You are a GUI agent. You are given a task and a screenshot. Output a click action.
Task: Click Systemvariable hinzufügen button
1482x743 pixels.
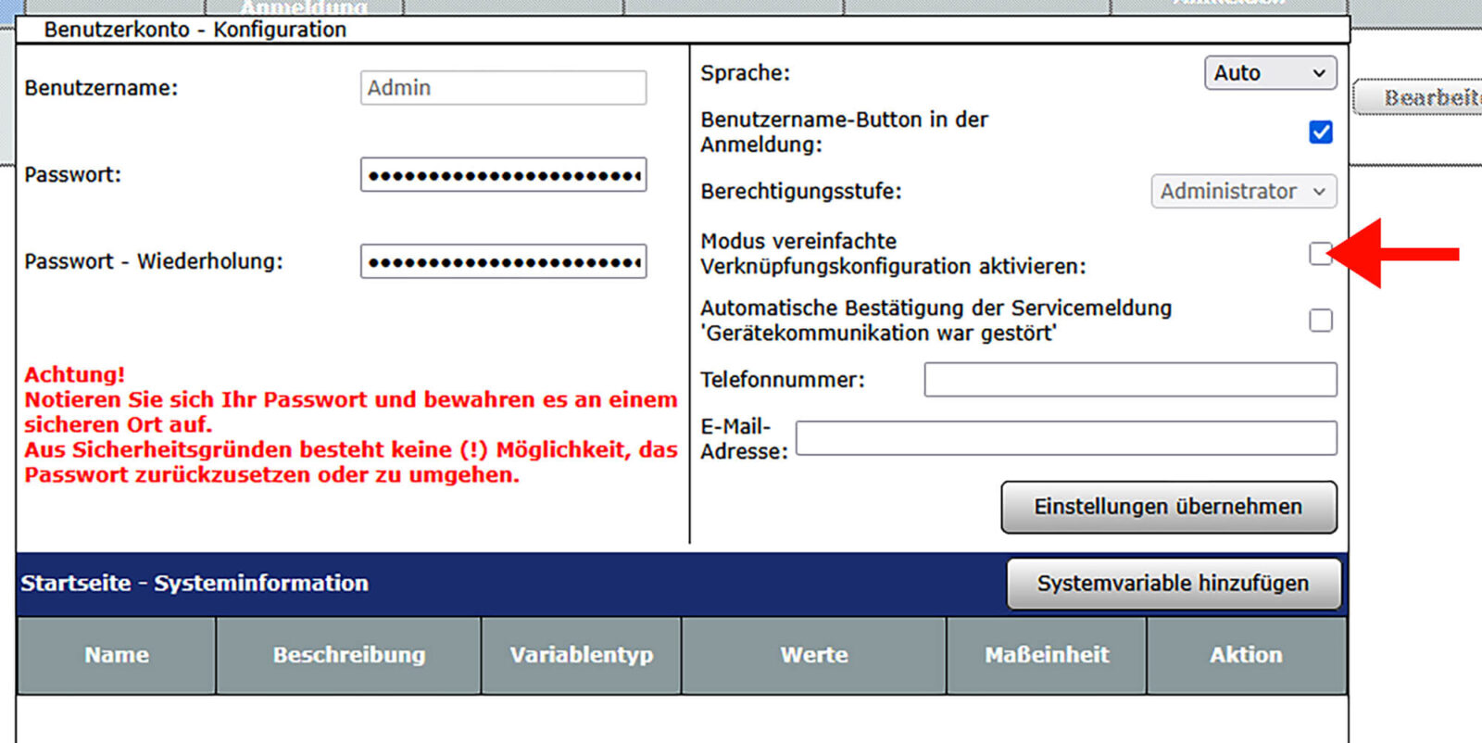click(1173, 584)
